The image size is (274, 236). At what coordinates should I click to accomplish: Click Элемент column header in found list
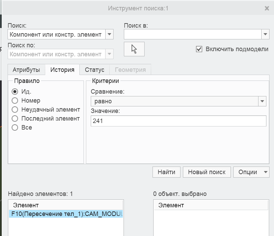click(x=66, y=205)
